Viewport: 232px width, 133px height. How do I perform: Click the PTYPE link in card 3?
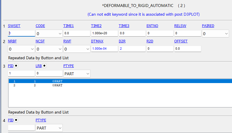click(69, 66)
